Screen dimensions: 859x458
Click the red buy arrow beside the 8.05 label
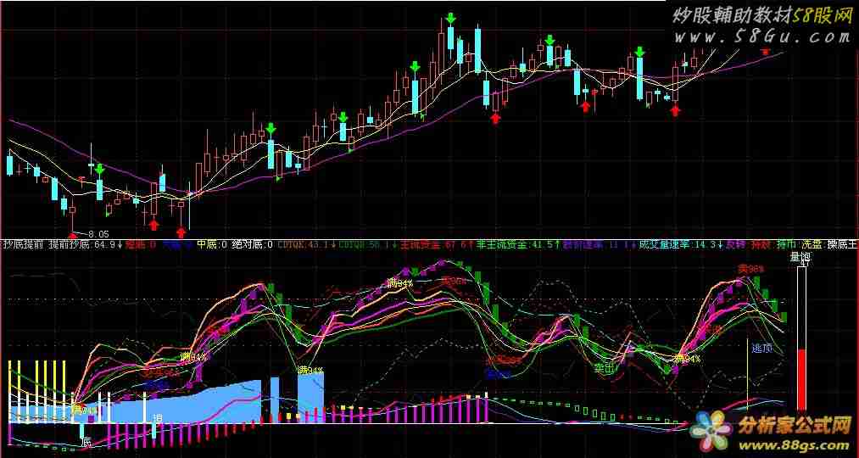tap(72, 236)
